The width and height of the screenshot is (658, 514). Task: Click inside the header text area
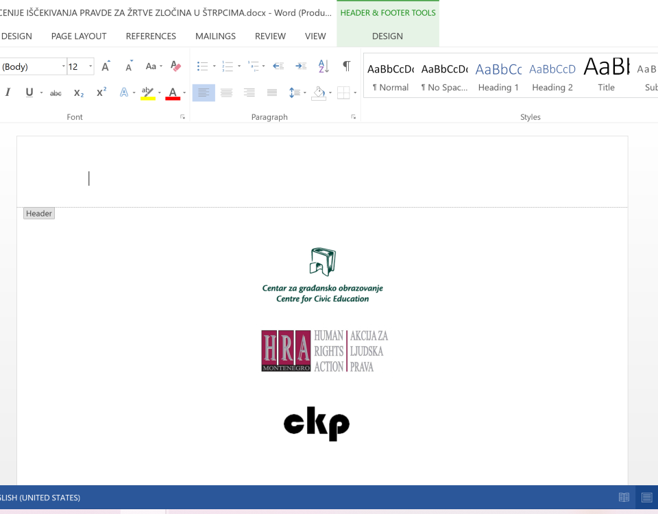pos(322,178)
